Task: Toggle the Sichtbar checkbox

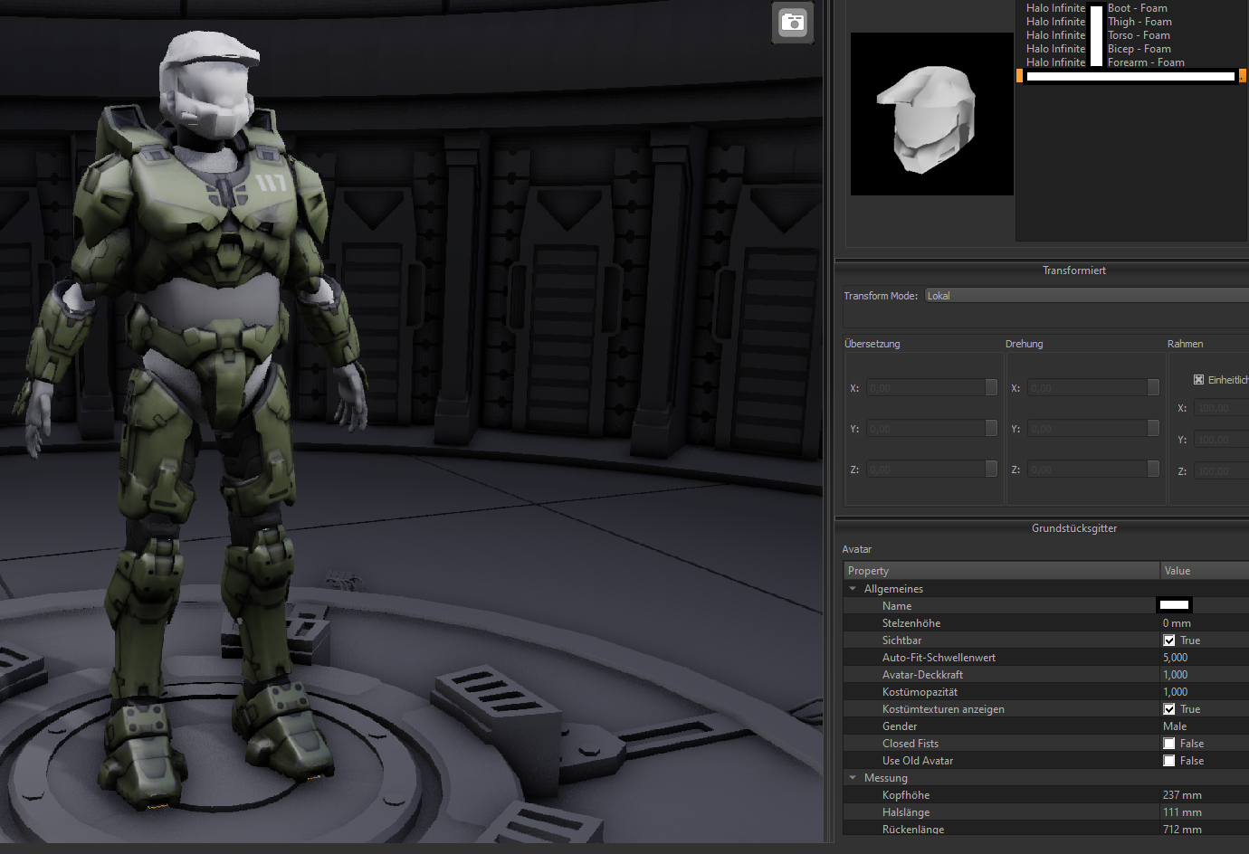Action: coord(1169,640)
